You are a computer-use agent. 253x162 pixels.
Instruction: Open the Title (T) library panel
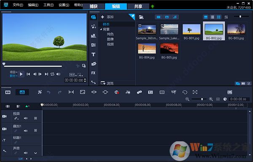[x=94, y=54]
